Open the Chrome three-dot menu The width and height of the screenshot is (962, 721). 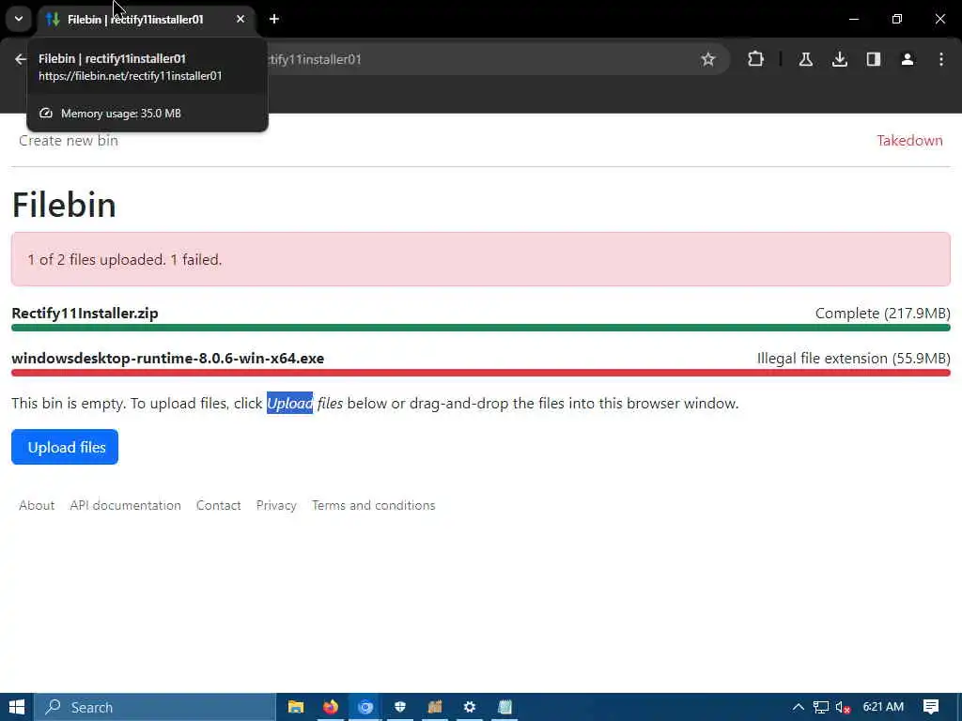941,59
